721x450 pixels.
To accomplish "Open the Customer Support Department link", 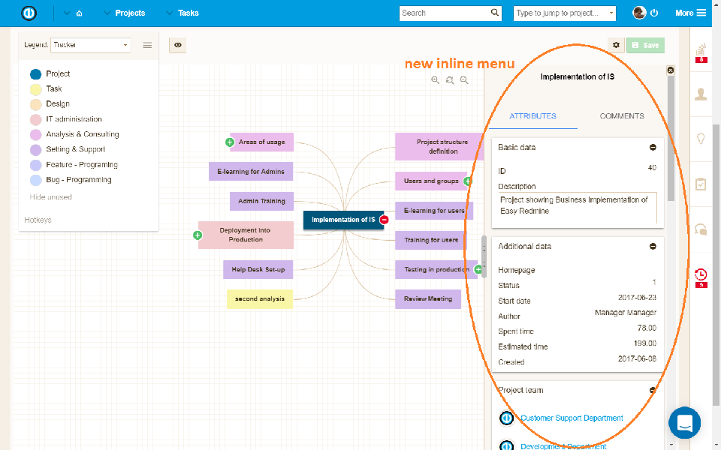I will [x=572, y=418].
